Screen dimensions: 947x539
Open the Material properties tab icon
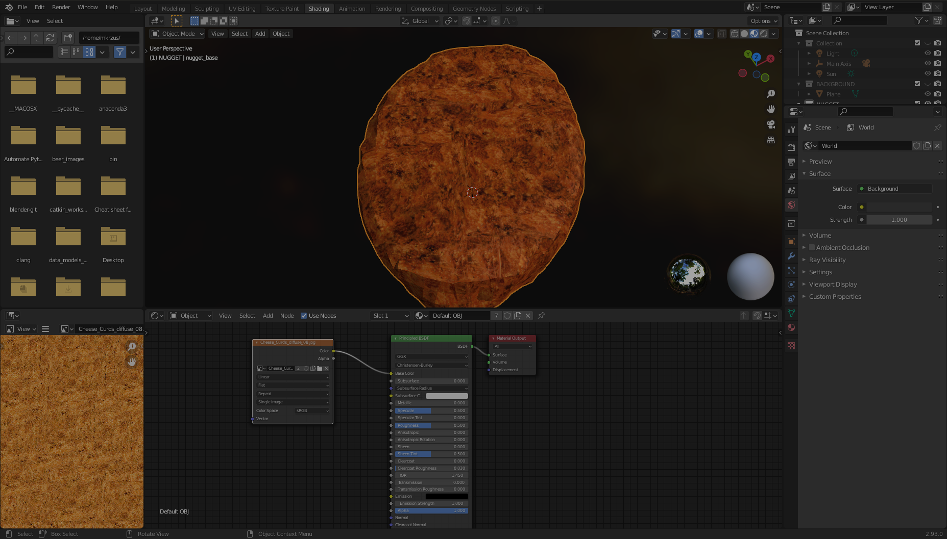(x=791, y=327)
